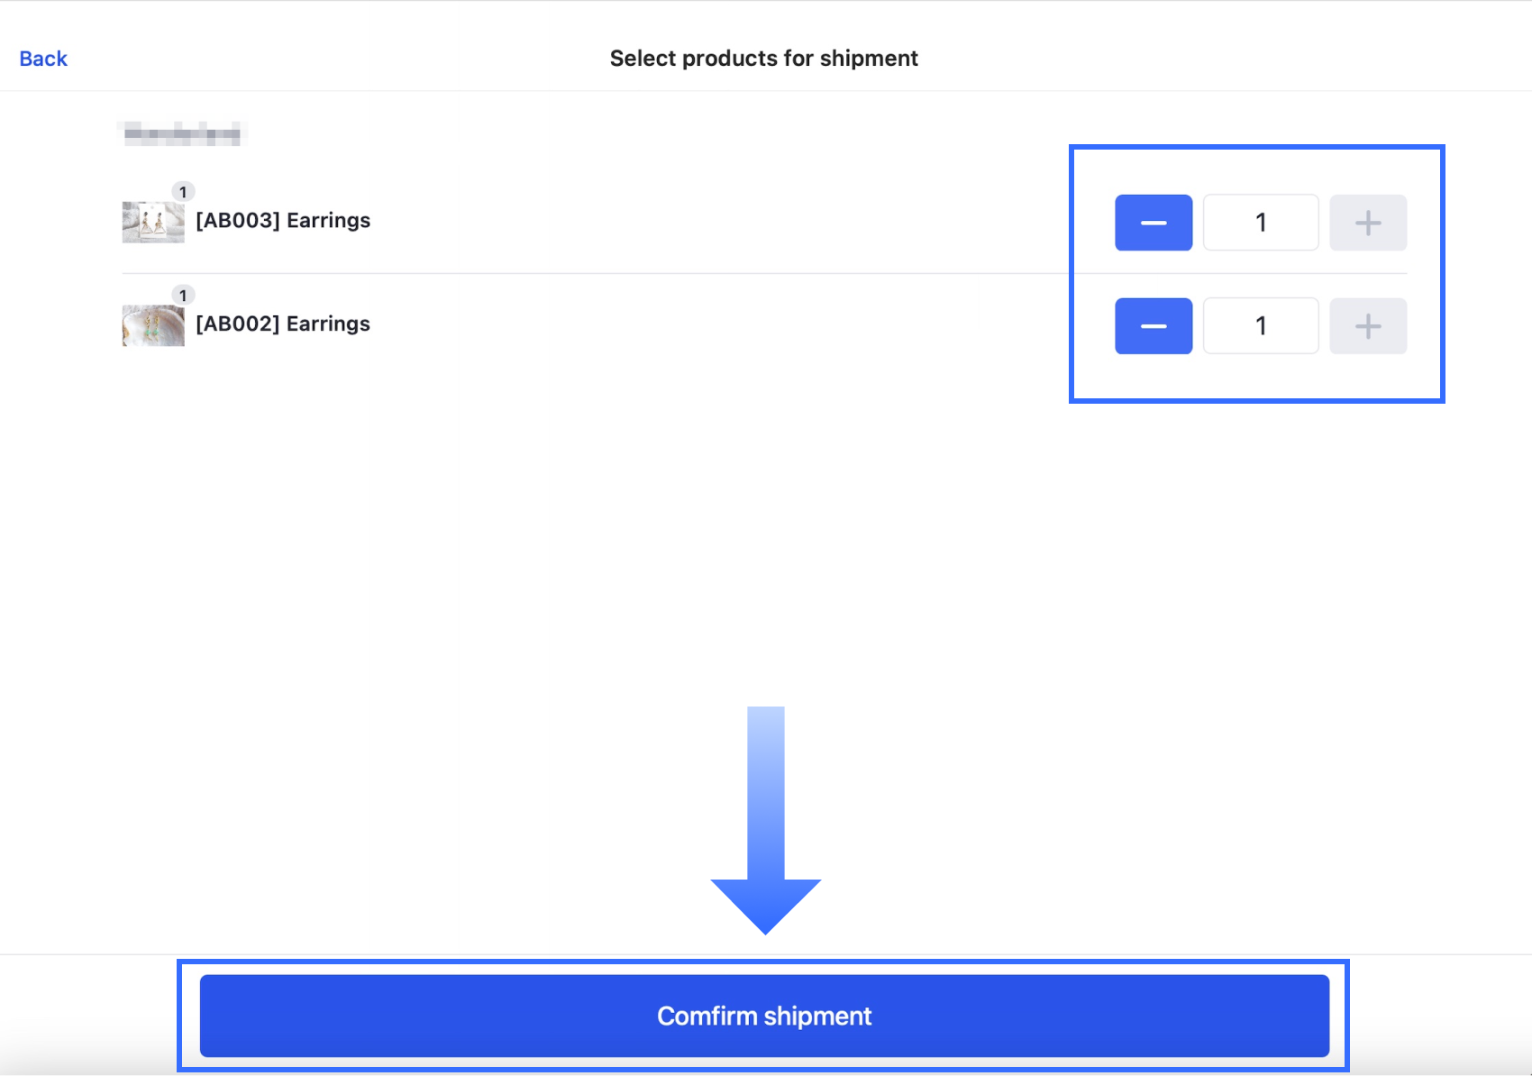Focus the AB002 Earrings quantity field
Screen dimensions: 1532x1076
[1260, 326]
